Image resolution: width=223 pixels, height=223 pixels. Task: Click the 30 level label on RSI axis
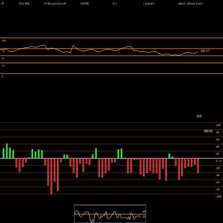click(3, 66)
